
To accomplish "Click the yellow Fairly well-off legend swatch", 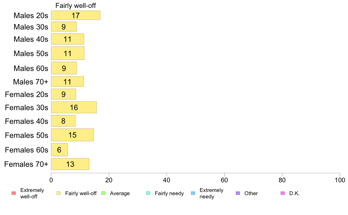I will pyautogui.click(x=59, y=193).
